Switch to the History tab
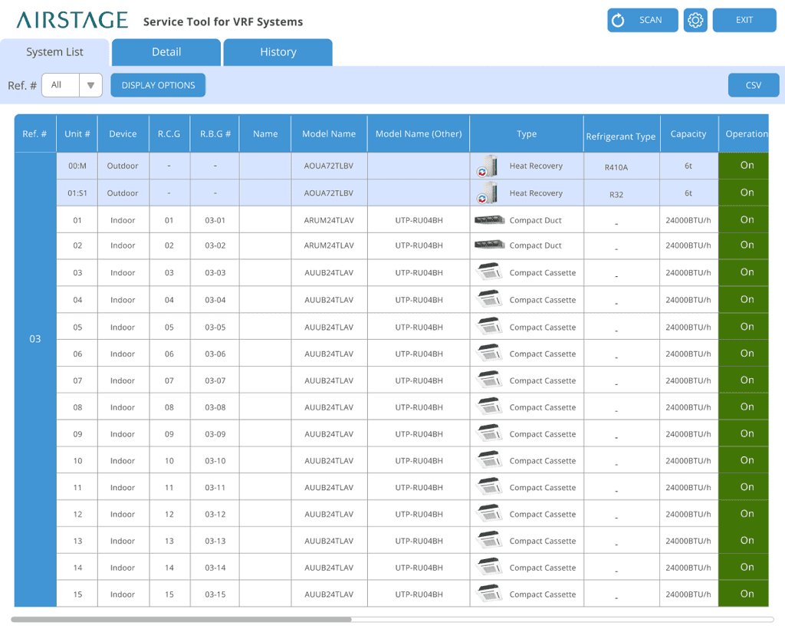The width and height of the screenshot is (785, 632). click(x=278, y=51)
